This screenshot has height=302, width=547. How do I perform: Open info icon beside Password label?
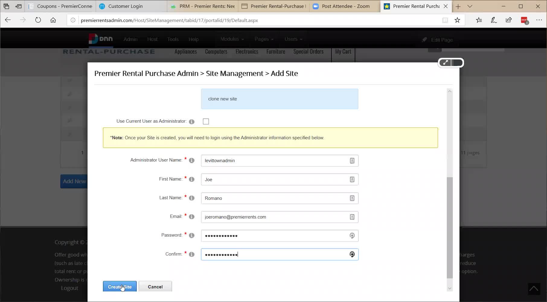[192, 235]
